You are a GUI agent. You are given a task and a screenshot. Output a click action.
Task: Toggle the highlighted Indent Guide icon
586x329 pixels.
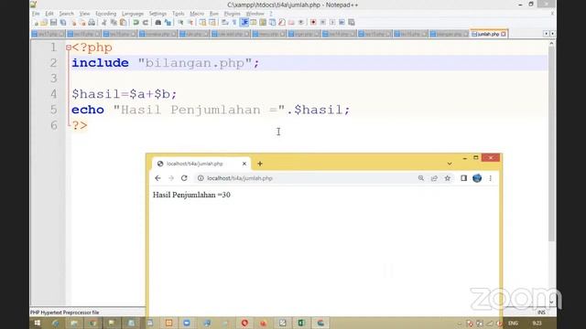click(244, 23)
